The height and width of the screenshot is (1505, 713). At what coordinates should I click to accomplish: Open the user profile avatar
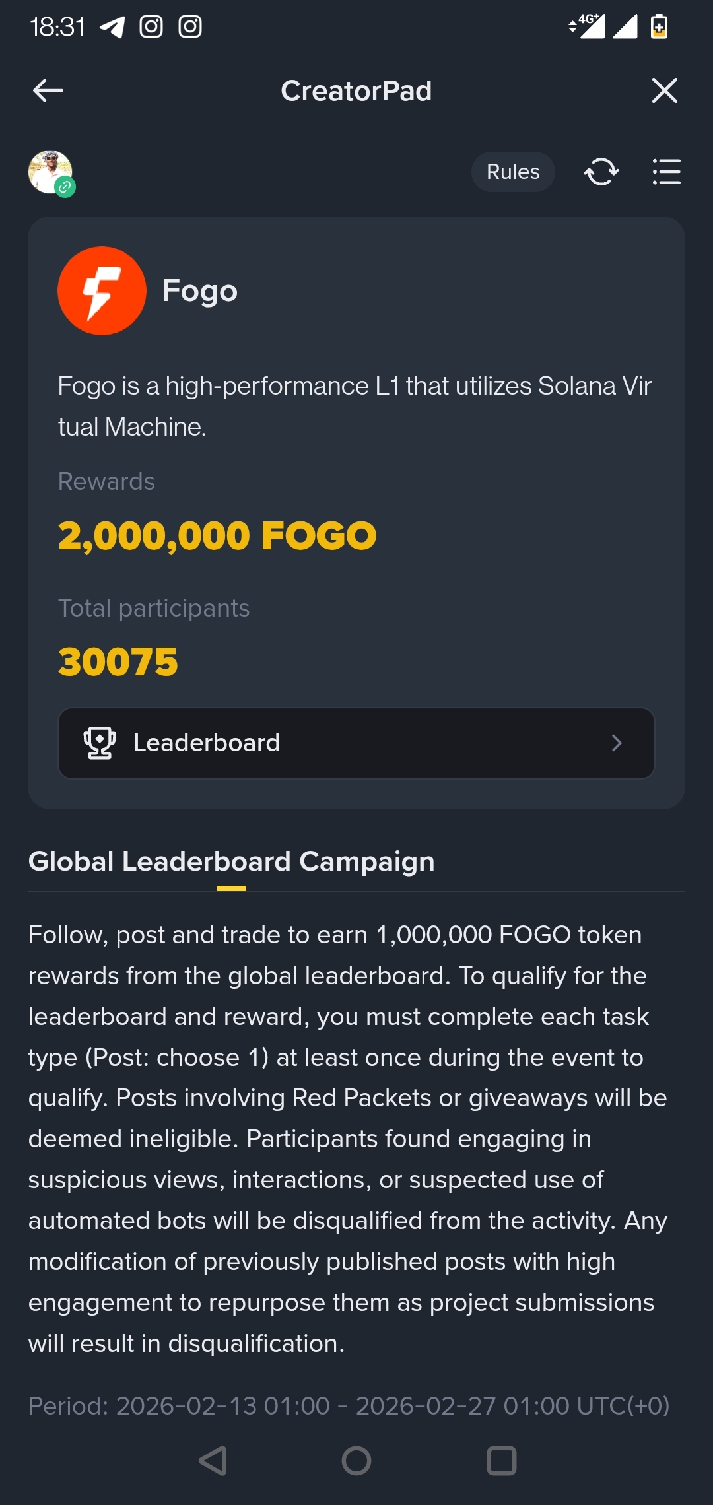click(x=51, y=173)
